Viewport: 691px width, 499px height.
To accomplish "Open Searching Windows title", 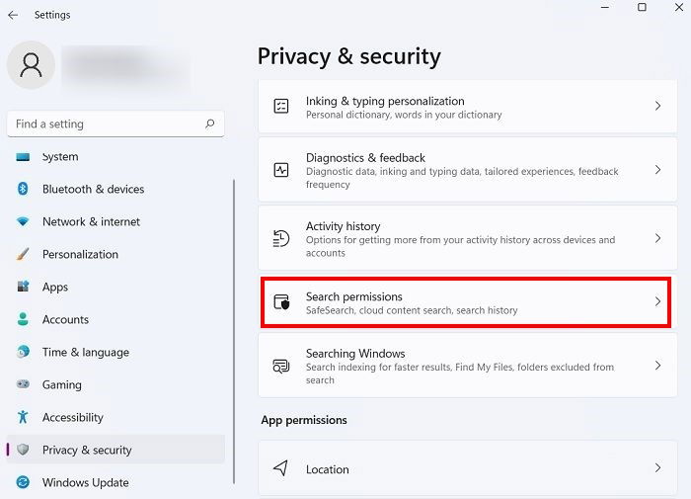I will click(355, 354).
